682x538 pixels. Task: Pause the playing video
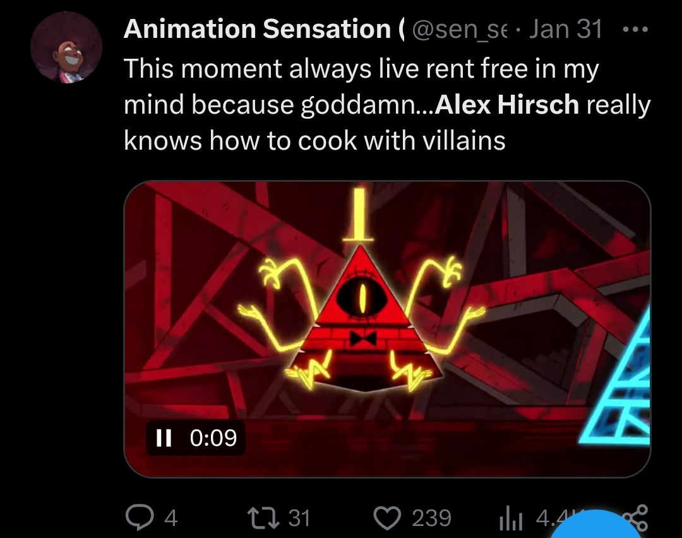(164, 438)
